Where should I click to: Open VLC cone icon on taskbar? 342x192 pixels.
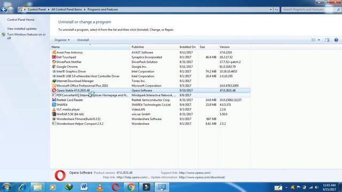pyautogui.click(x=100, y=187)
